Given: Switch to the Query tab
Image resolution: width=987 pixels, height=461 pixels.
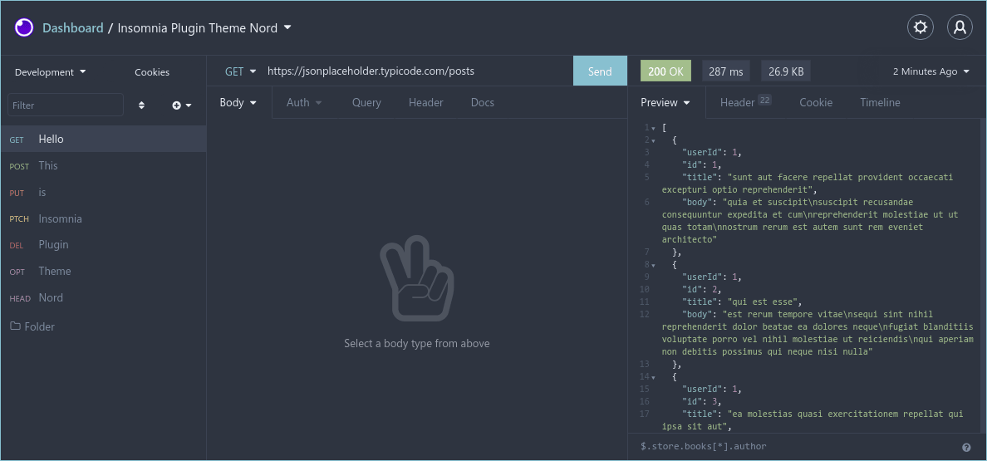Looking at the screenshot, I should coord(366,102).
